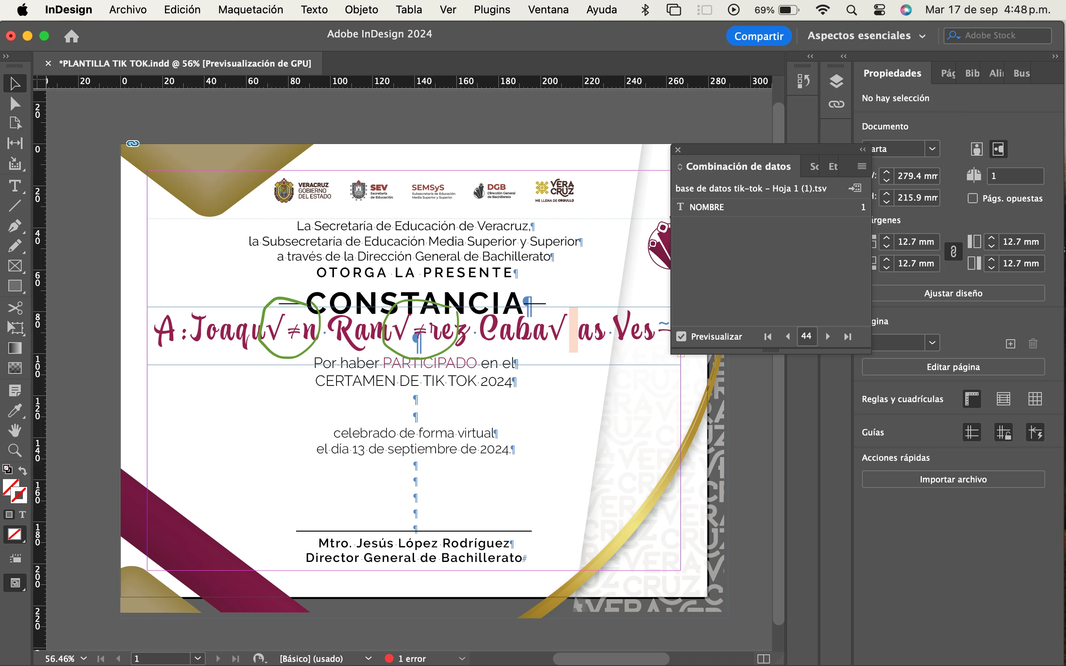
Task: Select the Hand tool
Action: (15, 430)
